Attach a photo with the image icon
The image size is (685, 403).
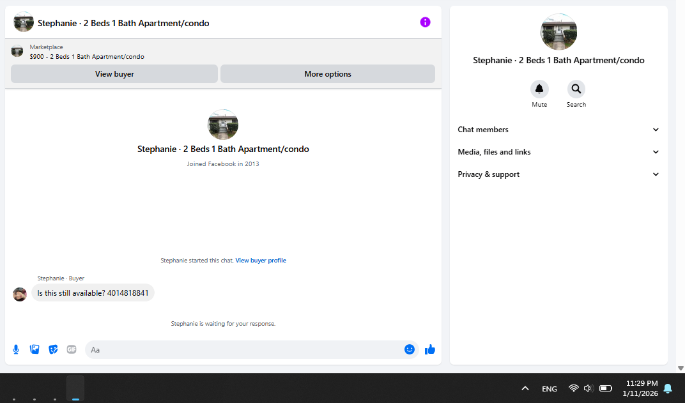click(x=35, y=349)
